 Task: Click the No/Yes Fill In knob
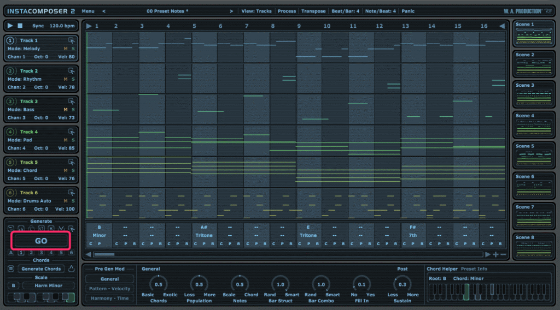click(x=362, y=284)
